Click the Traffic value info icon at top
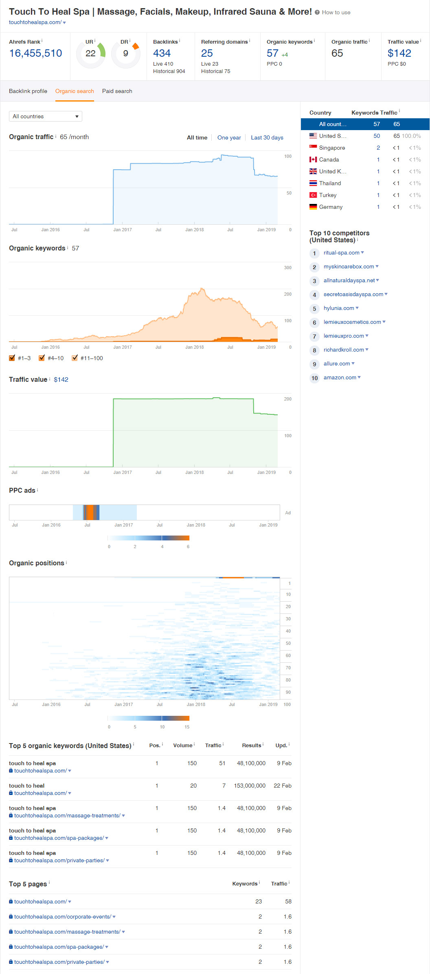The height and width of the screenshot is (974, 430). pyautogui.click(x=421, y=41)
